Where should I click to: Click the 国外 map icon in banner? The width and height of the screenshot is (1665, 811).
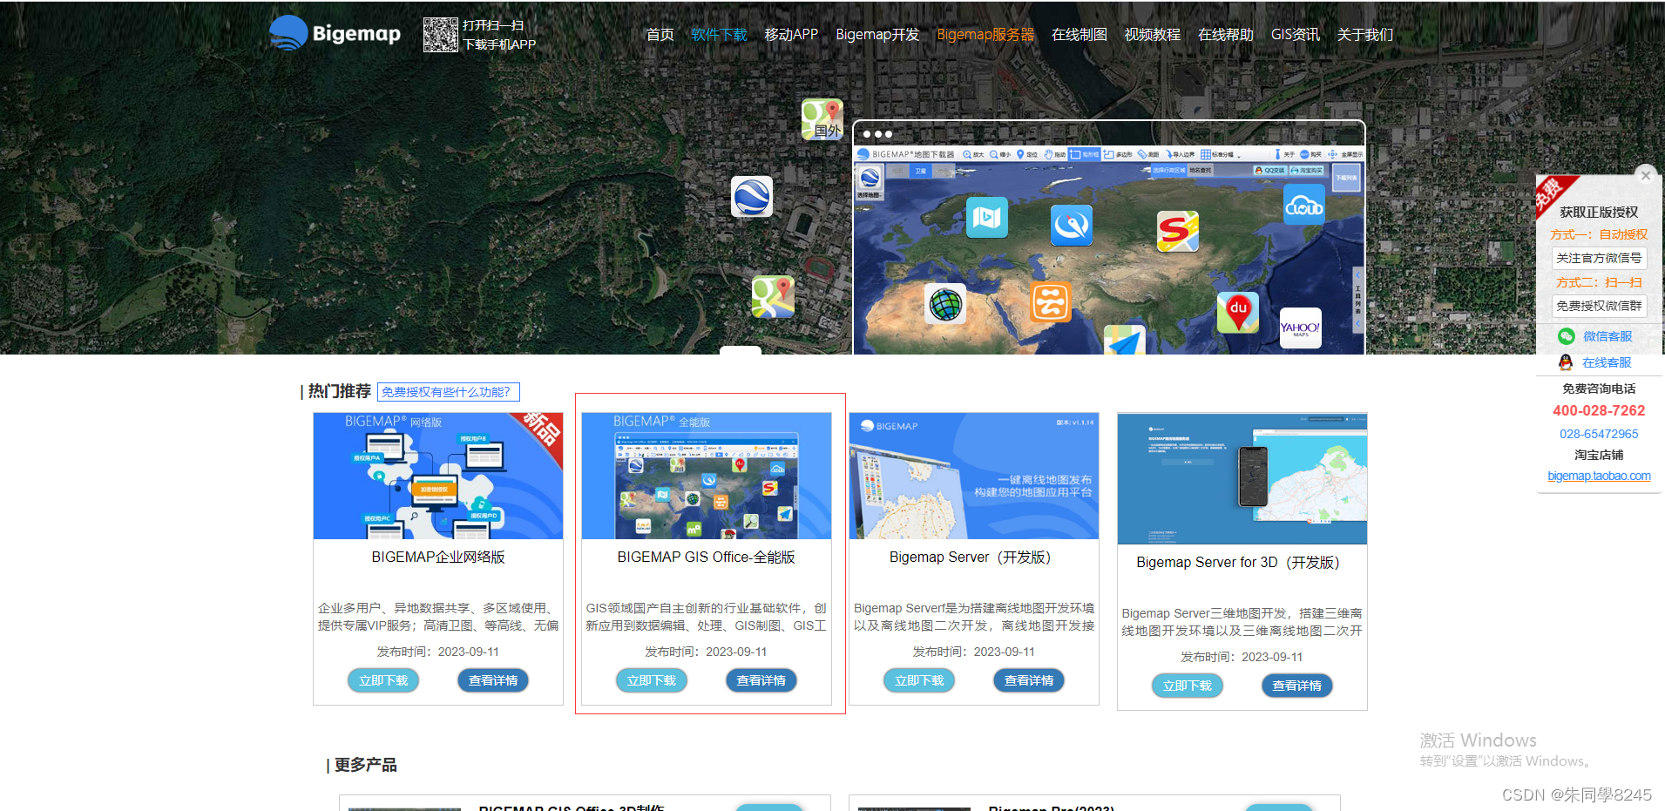click(x=822, y=119)
